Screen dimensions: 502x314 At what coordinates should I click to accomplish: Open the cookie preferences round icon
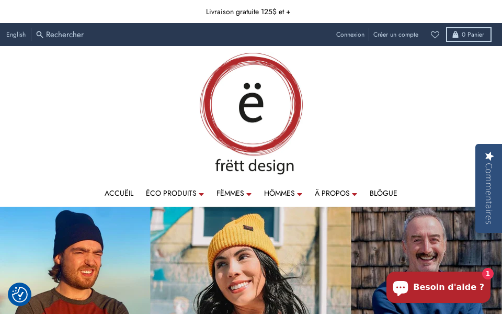click(19, 294)
